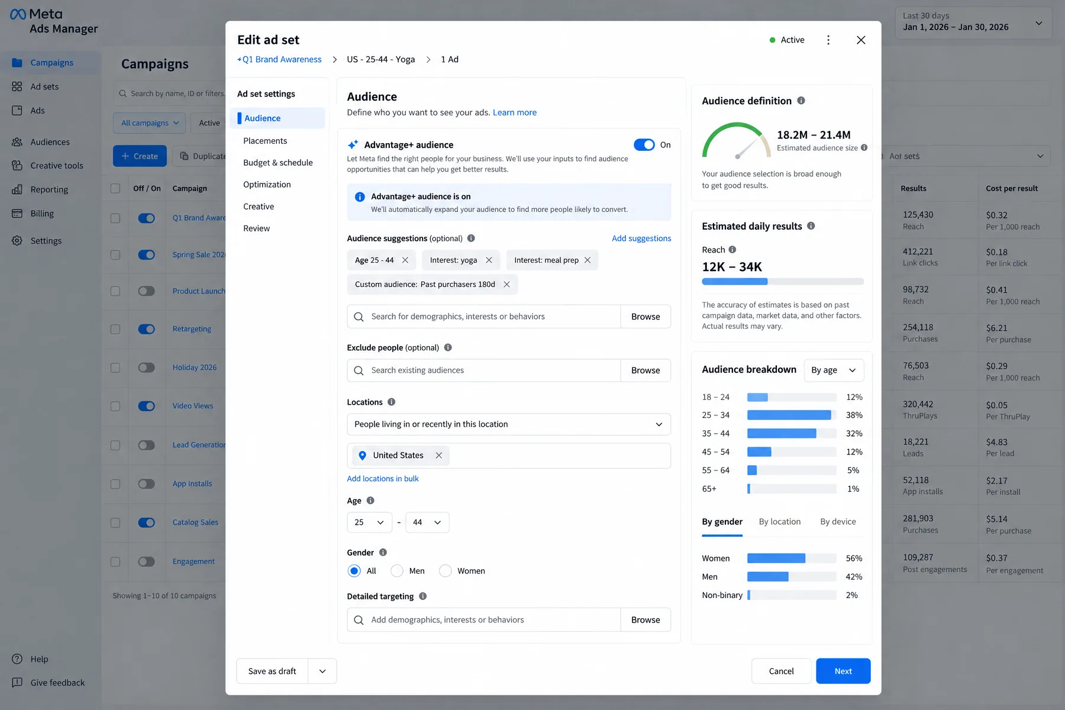Click the Search existing audiences field
Viewport: 1065px width, 710px height.
click(x=484, y=370)
